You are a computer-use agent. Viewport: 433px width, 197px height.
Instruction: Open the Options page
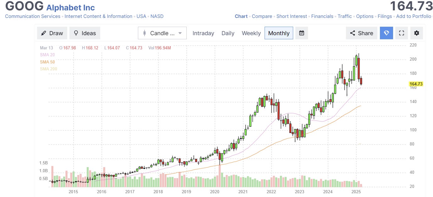[365, 16]
